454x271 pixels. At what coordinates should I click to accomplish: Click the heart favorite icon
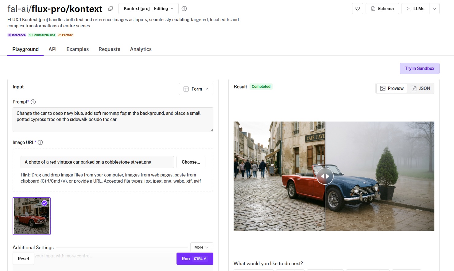click(x=358, y=9)
